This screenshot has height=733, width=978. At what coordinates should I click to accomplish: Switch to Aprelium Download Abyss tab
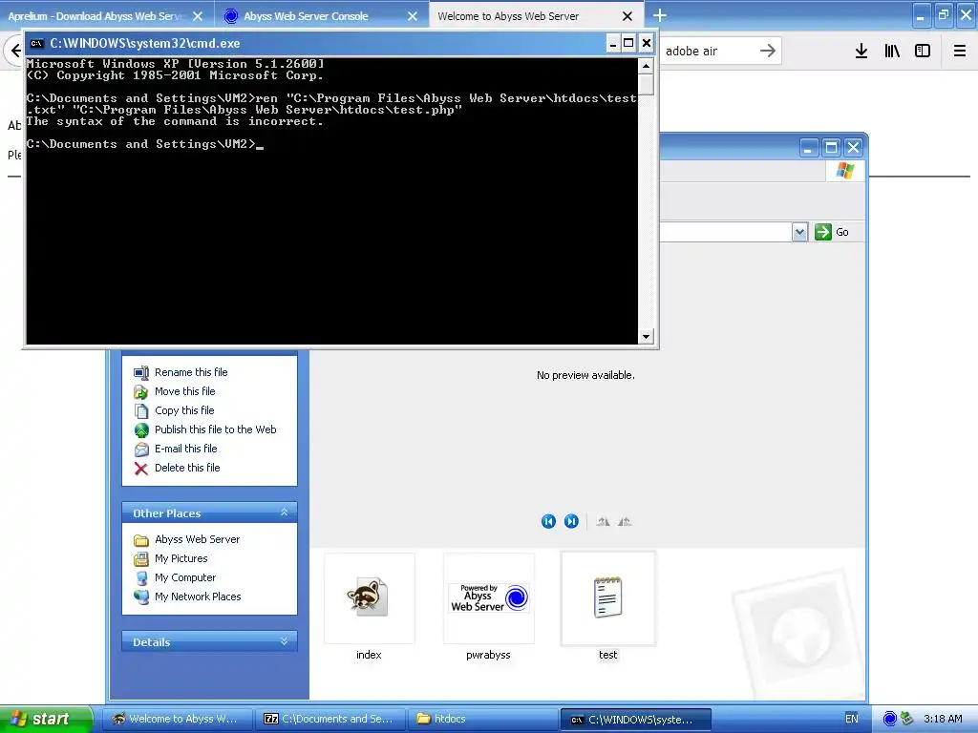pyautogui.click(x=95, y=16)
